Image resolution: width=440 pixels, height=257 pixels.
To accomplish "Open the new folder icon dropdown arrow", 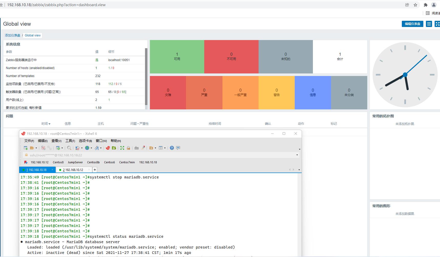I will 155,148.
